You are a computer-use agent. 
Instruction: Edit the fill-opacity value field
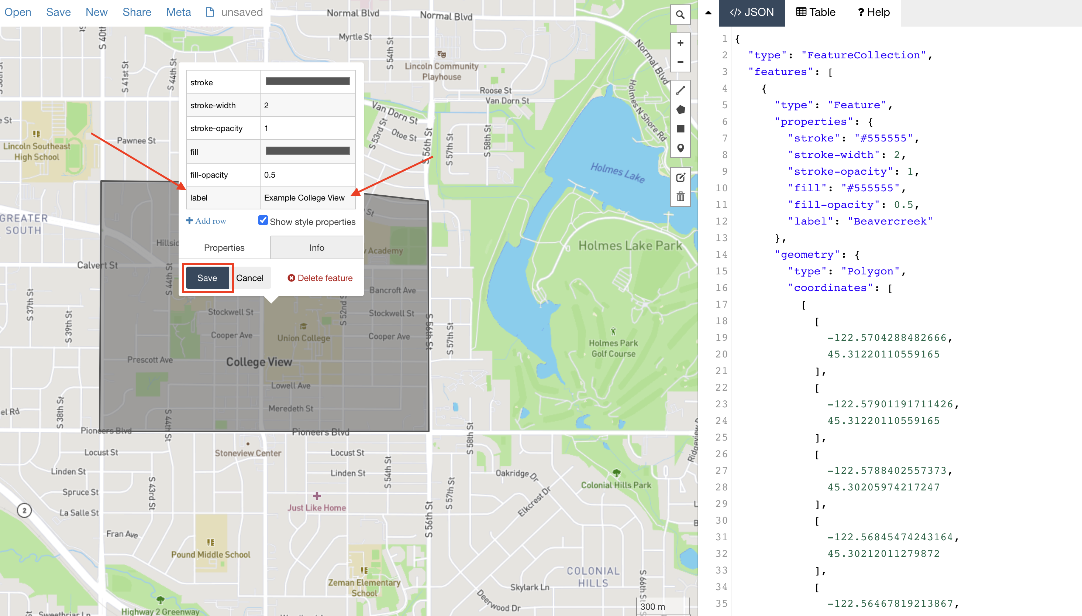(x=307, y=175)
